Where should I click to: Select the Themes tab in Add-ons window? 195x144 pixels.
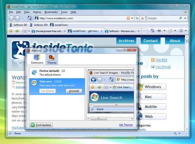52,59
